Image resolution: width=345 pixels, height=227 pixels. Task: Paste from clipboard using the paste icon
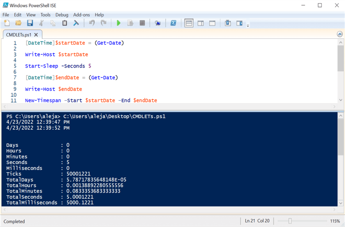[65, 23]
